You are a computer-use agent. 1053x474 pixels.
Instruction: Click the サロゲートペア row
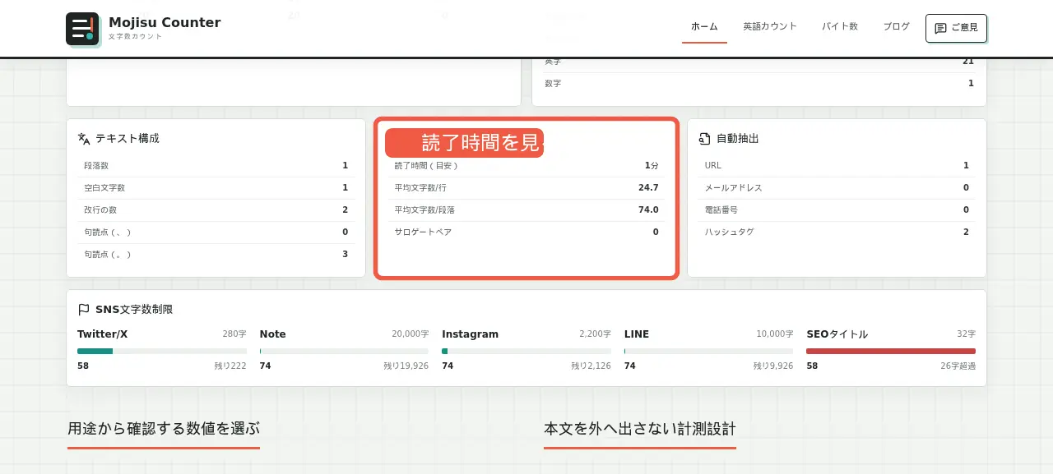[526, 232]
